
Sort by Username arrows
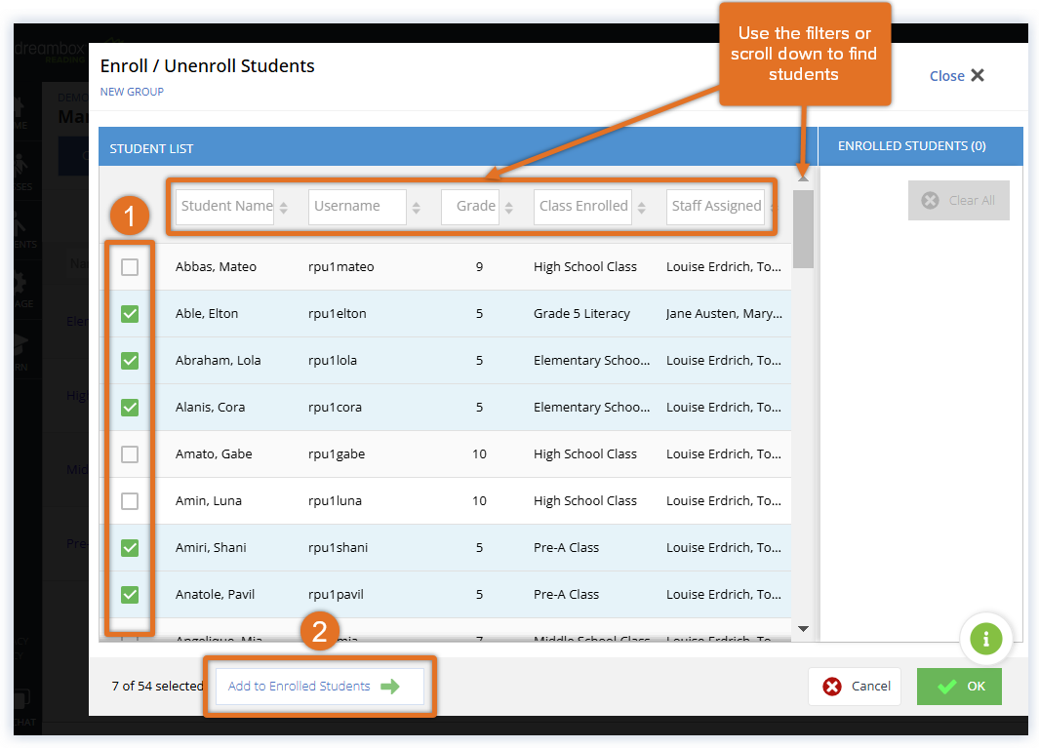[x=417, y=208]
